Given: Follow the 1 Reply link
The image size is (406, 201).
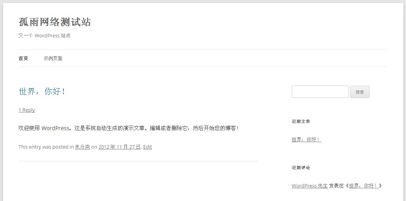Looking at the screenshot, I should (x=27, y=110).
